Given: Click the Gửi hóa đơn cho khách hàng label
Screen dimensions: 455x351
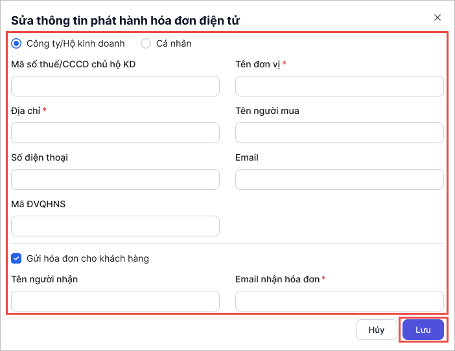Looking at the screenshot, I should click(x=87, y=258).
